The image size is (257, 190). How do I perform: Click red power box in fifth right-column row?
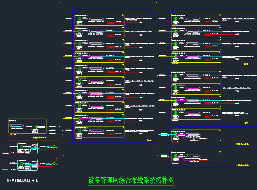(x=207, y=79)
